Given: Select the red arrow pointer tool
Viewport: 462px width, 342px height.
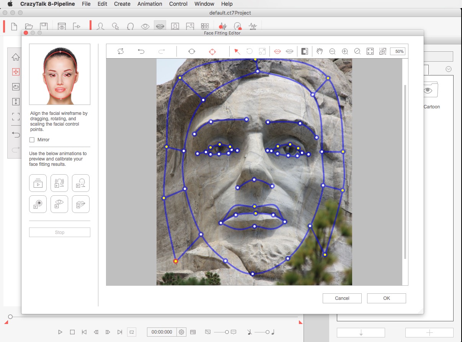Looking at the screenshot, I should pos(237,51).
